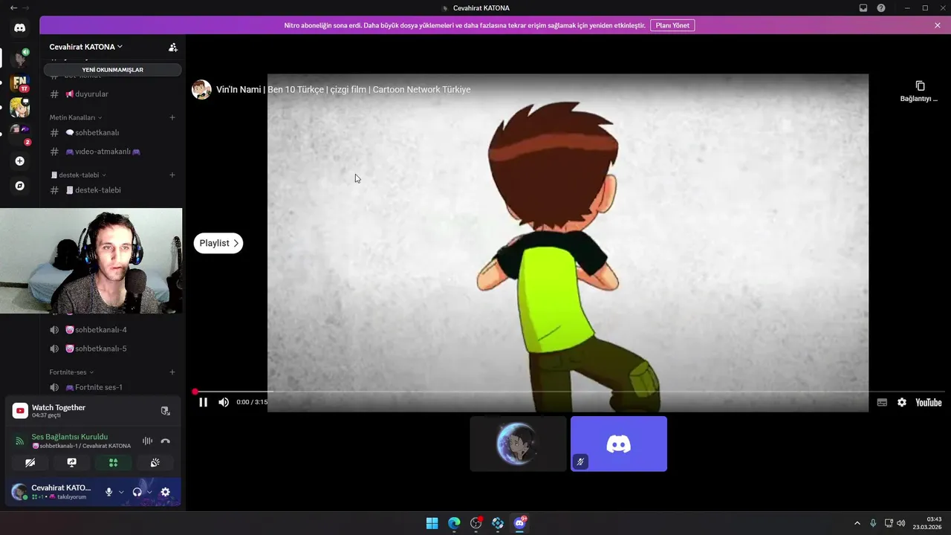Dismiss the Nitro banner notice
Image resolution: width=951 pixels, height=535 pixels.
[938, 25]
